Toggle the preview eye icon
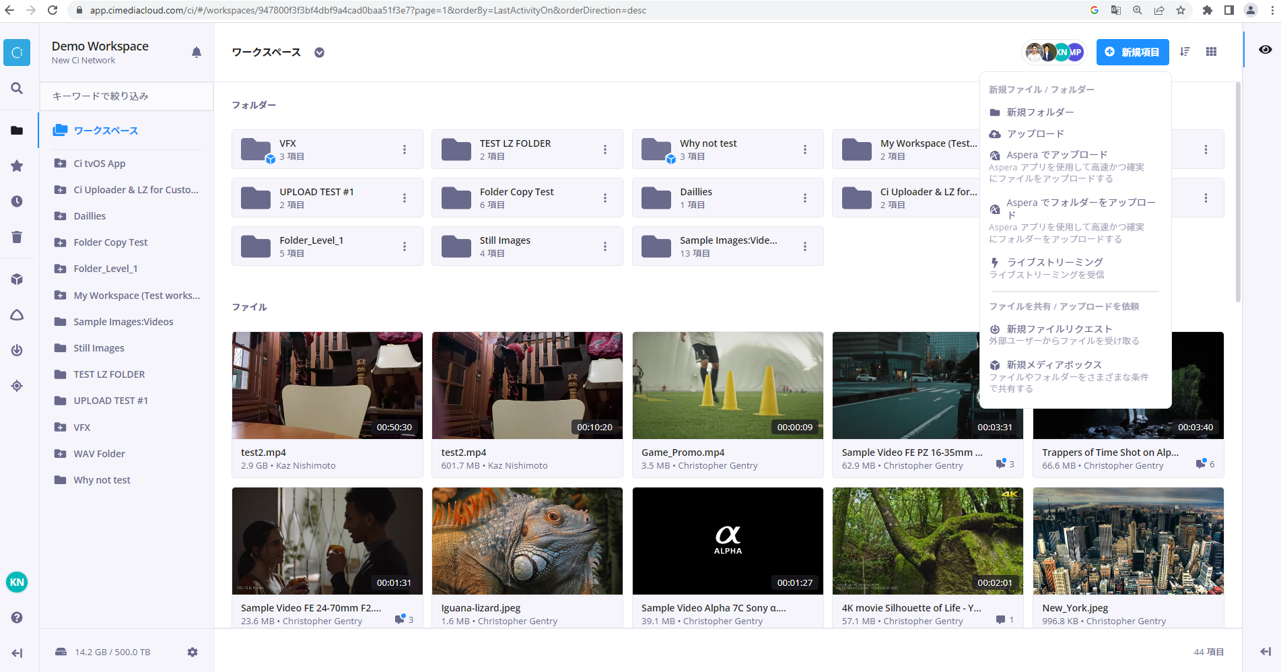This screenshot has height=672, width=1281. click(x=1265, y=50)
